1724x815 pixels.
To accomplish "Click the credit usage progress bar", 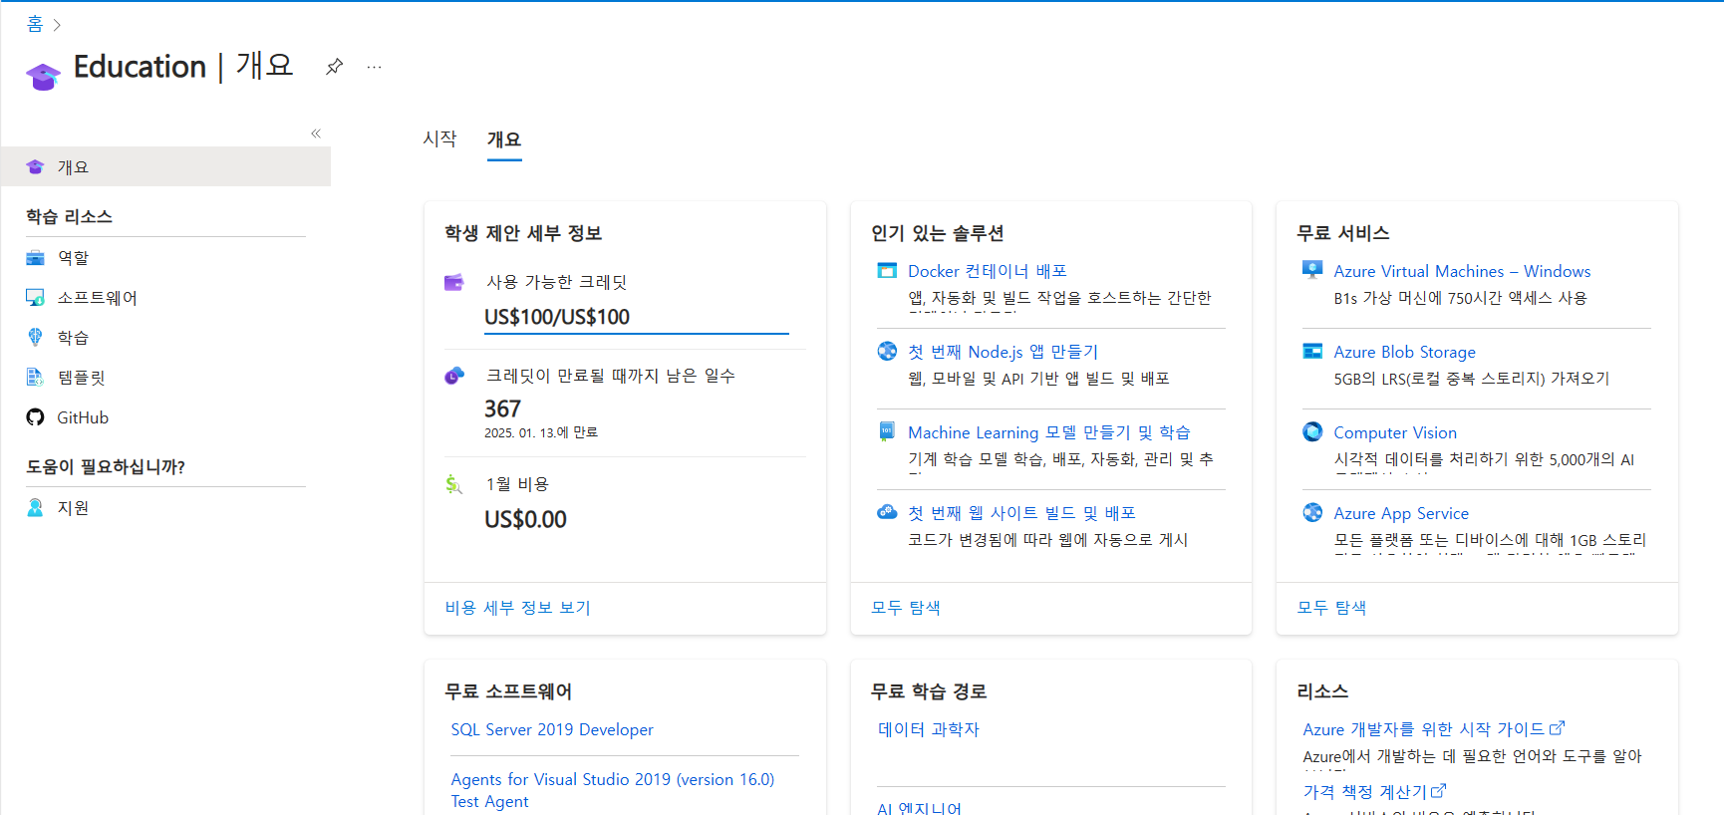I will 636,334.
